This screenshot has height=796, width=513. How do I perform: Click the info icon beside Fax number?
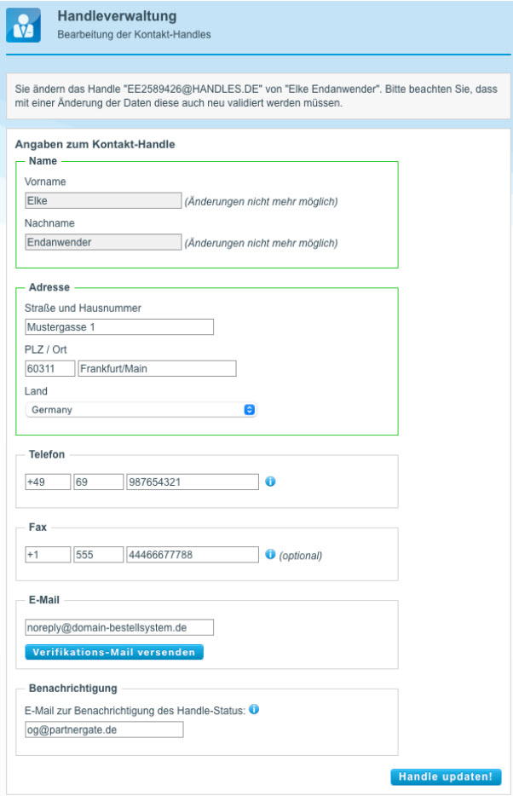(270, 555)
